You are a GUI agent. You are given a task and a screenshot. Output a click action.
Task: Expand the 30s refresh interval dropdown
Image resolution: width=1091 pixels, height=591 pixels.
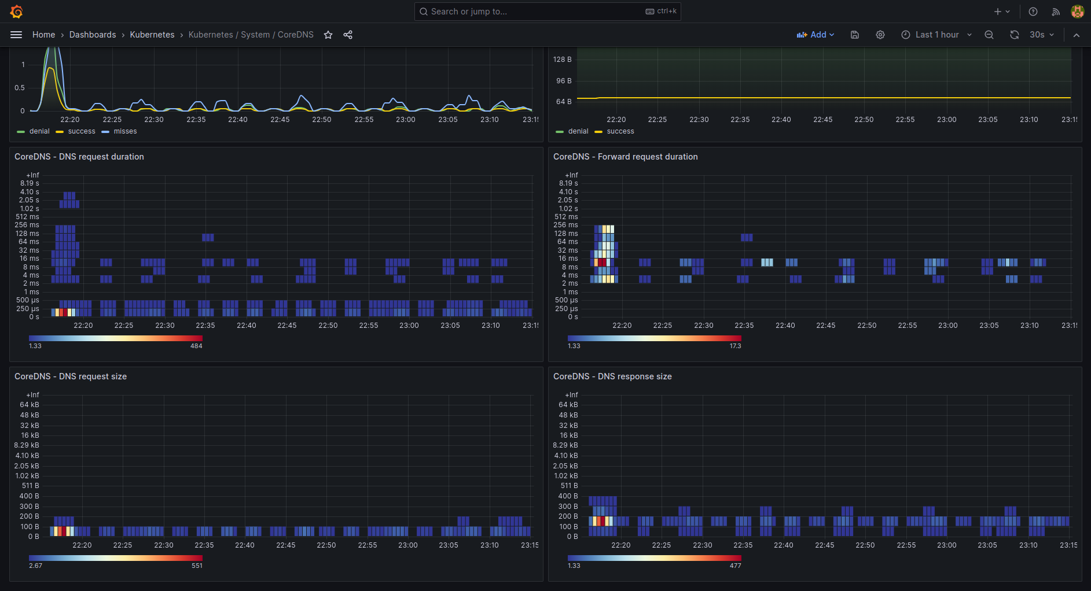pos(1042,35)
